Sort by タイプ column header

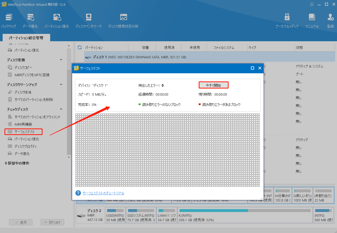(271, 48)
